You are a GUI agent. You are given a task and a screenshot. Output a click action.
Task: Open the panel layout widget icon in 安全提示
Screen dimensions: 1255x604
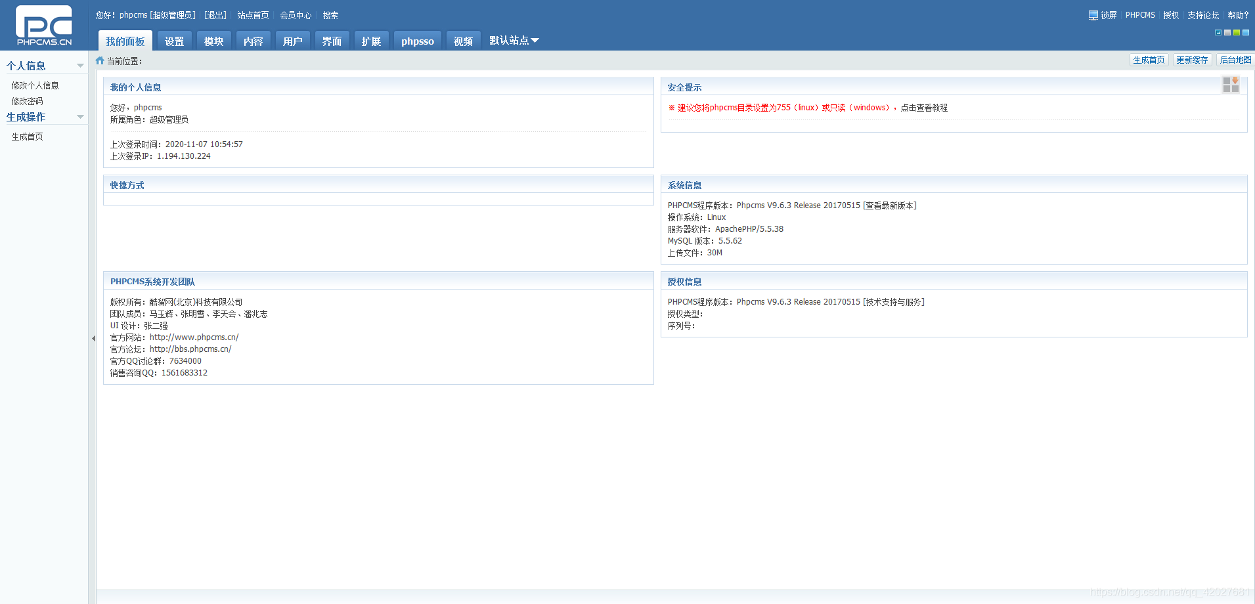tap(1231, 85)
